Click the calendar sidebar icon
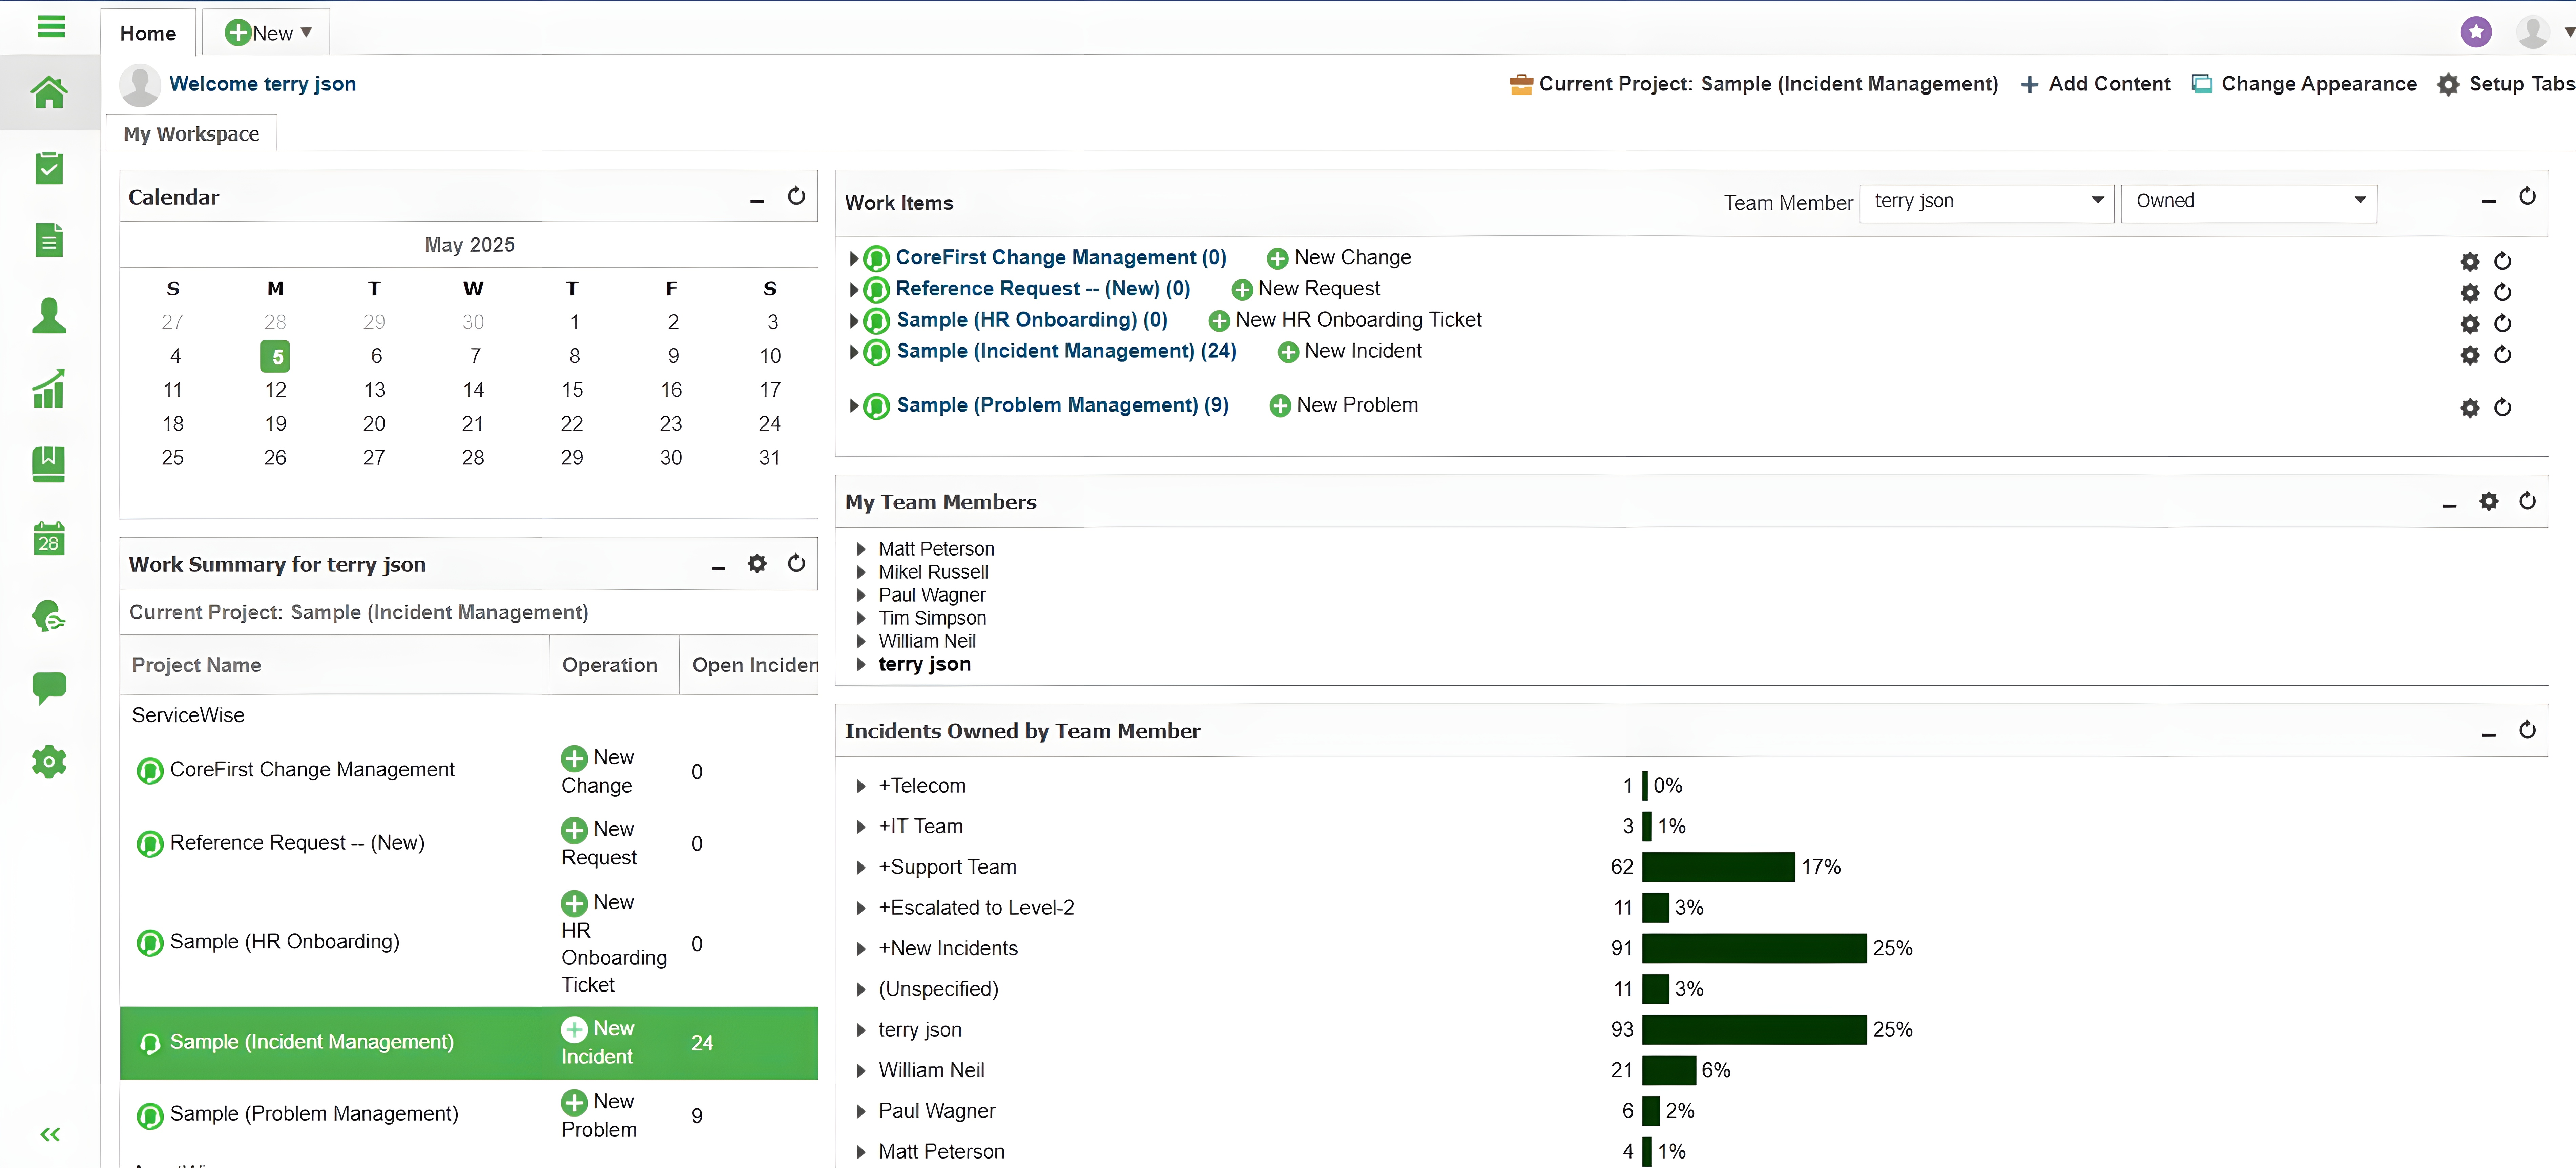Image resolution: width=2576 pixels, height=1168 pixels. pyautogui.click(x=49, y=538)
